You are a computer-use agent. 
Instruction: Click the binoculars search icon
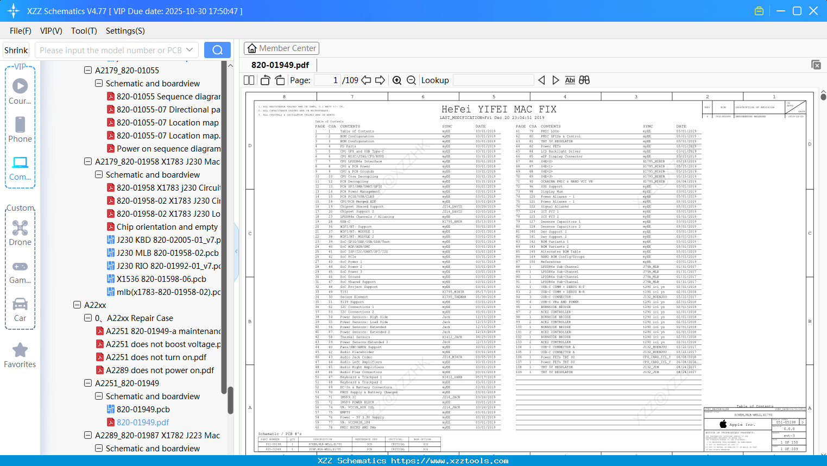coord(584,80)
